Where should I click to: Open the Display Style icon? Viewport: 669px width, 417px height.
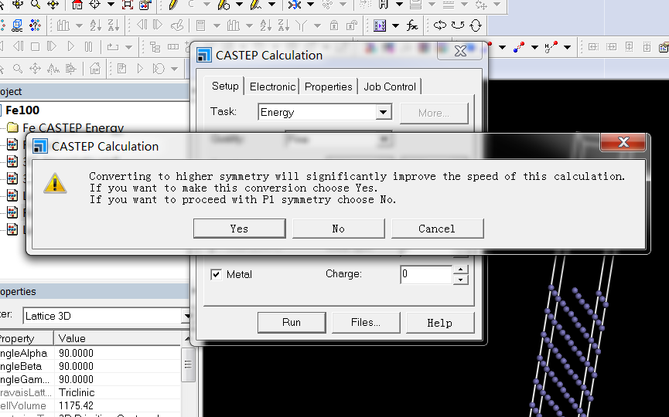coord(145,5)
